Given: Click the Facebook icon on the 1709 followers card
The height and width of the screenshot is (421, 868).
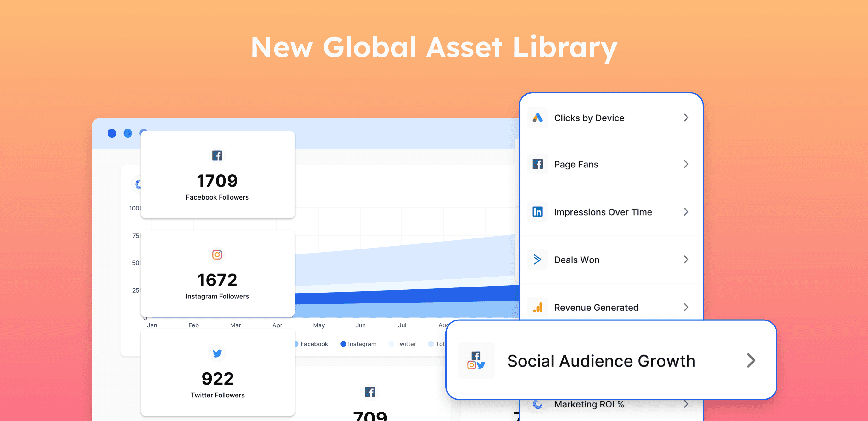Looking at the screenshot, I should (x=217, y=156).
